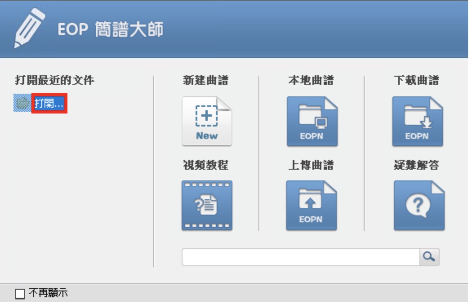Open the local scores EOPN icon
The width and height of the screenshot is (472, 302).
(312, 121)
